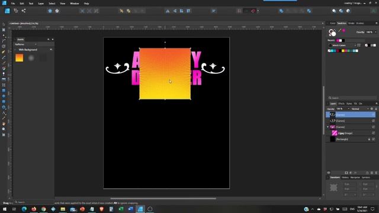Switch to the Navigator tab
The width and height of the screenshot is (379, 213).
[x=355, y=177]
